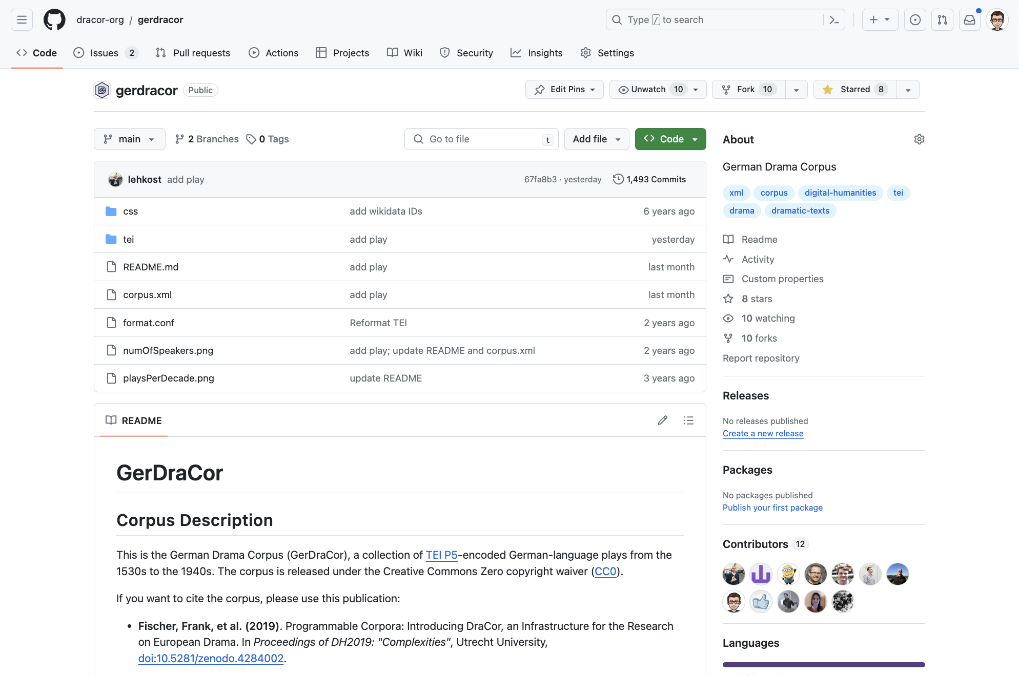Click lehkost's commit author avatar
Viewport: 1019px width, 676px height.
[115, 179]
